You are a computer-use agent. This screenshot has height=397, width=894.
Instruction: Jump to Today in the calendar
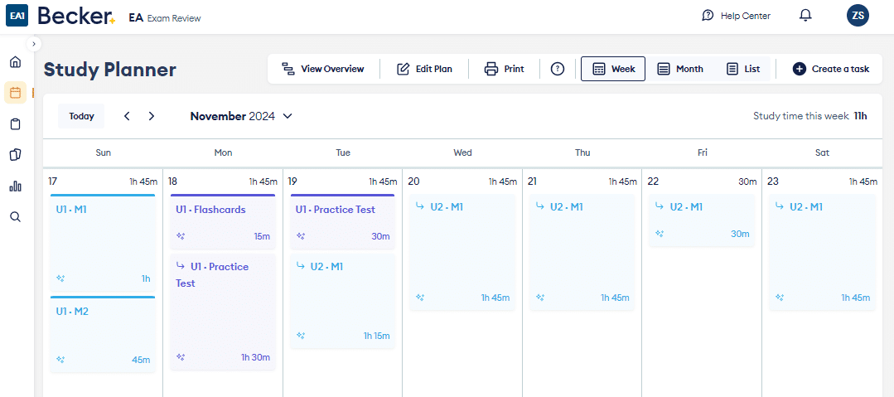click(x=81, y=116)
